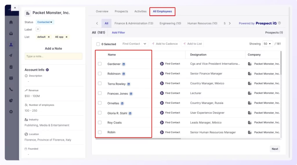
Task: Open the Roy Coats employee name
Action: point(114,123)
